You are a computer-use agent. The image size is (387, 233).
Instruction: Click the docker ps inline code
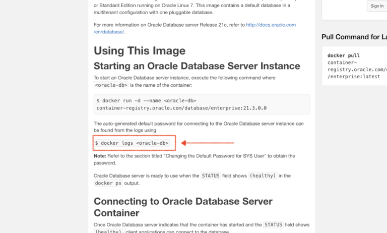pyautogui.click(x=108, y=183)
